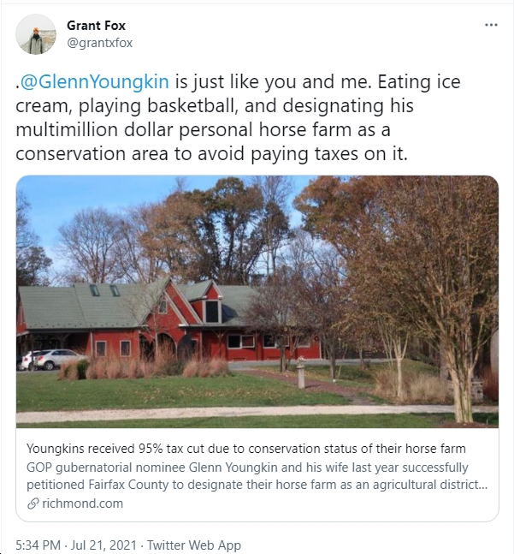The height and width of the screenshot is (554, 514).
Task: Click Grant Fox's profile avatar
Action: point(36,34)
